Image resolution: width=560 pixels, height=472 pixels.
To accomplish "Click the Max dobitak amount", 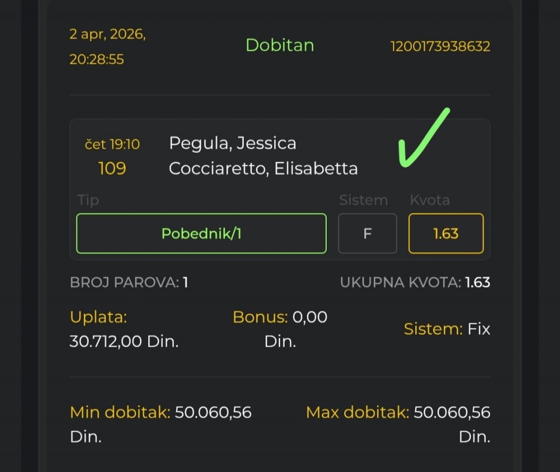I will pos(452,413).
